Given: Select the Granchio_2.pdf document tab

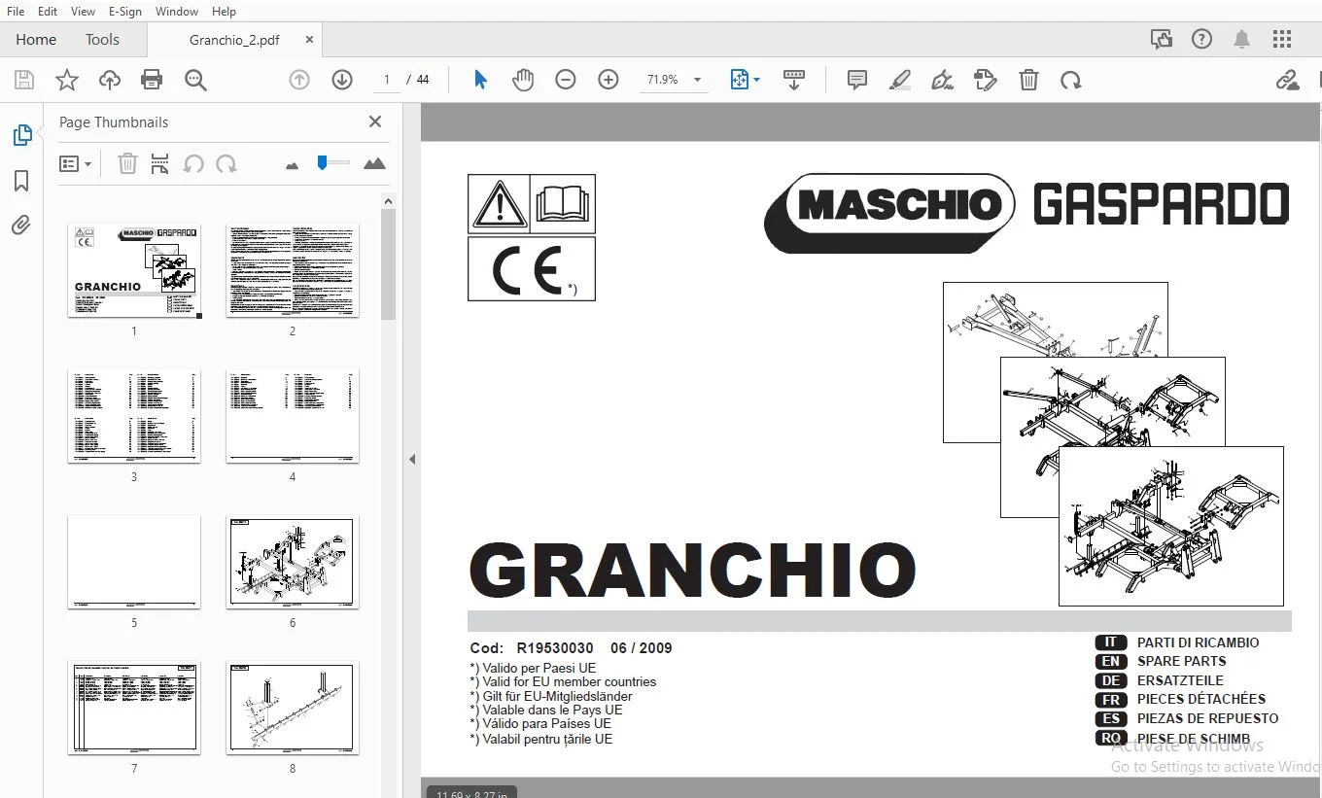Looking at the screenshot, I should [234, 40].
